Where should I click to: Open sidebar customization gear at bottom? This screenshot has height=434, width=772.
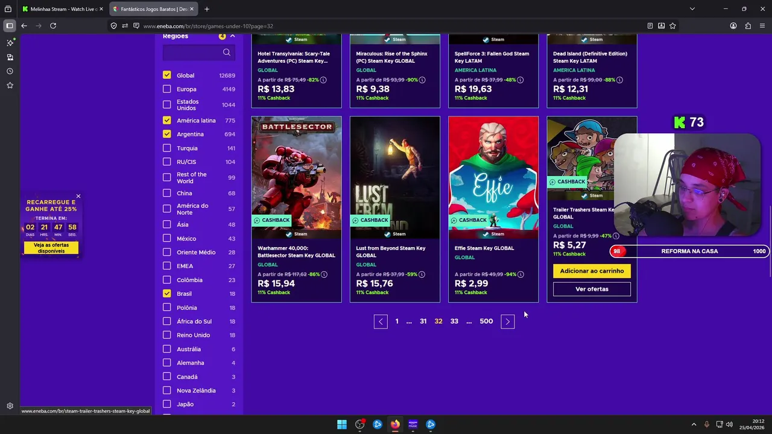(x=10, y=406)
